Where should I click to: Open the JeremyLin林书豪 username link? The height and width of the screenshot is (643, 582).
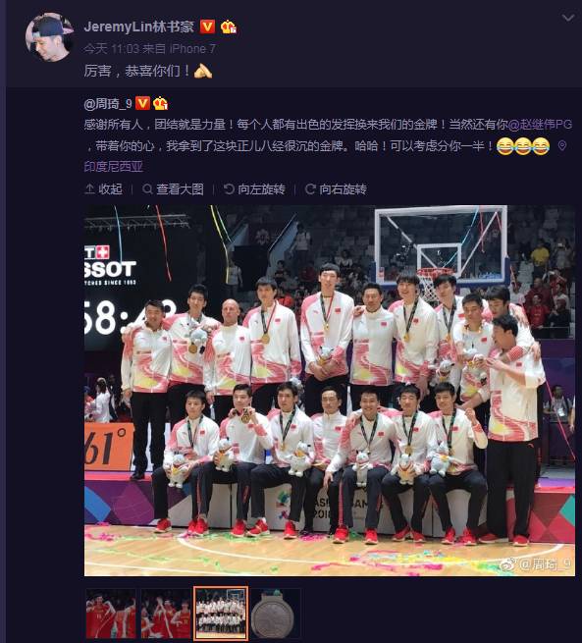pyautogui.click(x=138, y=27)
